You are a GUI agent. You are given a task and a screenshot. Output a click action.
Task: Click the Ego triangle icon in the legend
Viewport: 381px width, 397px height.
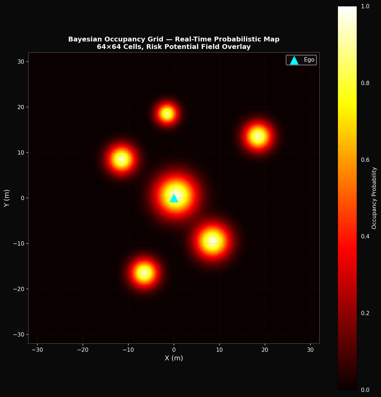click(294, 60)
